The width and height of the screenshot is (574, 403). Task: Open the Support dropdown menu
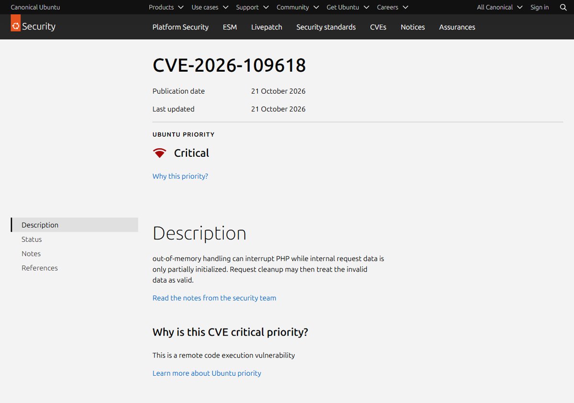(252, 7)
